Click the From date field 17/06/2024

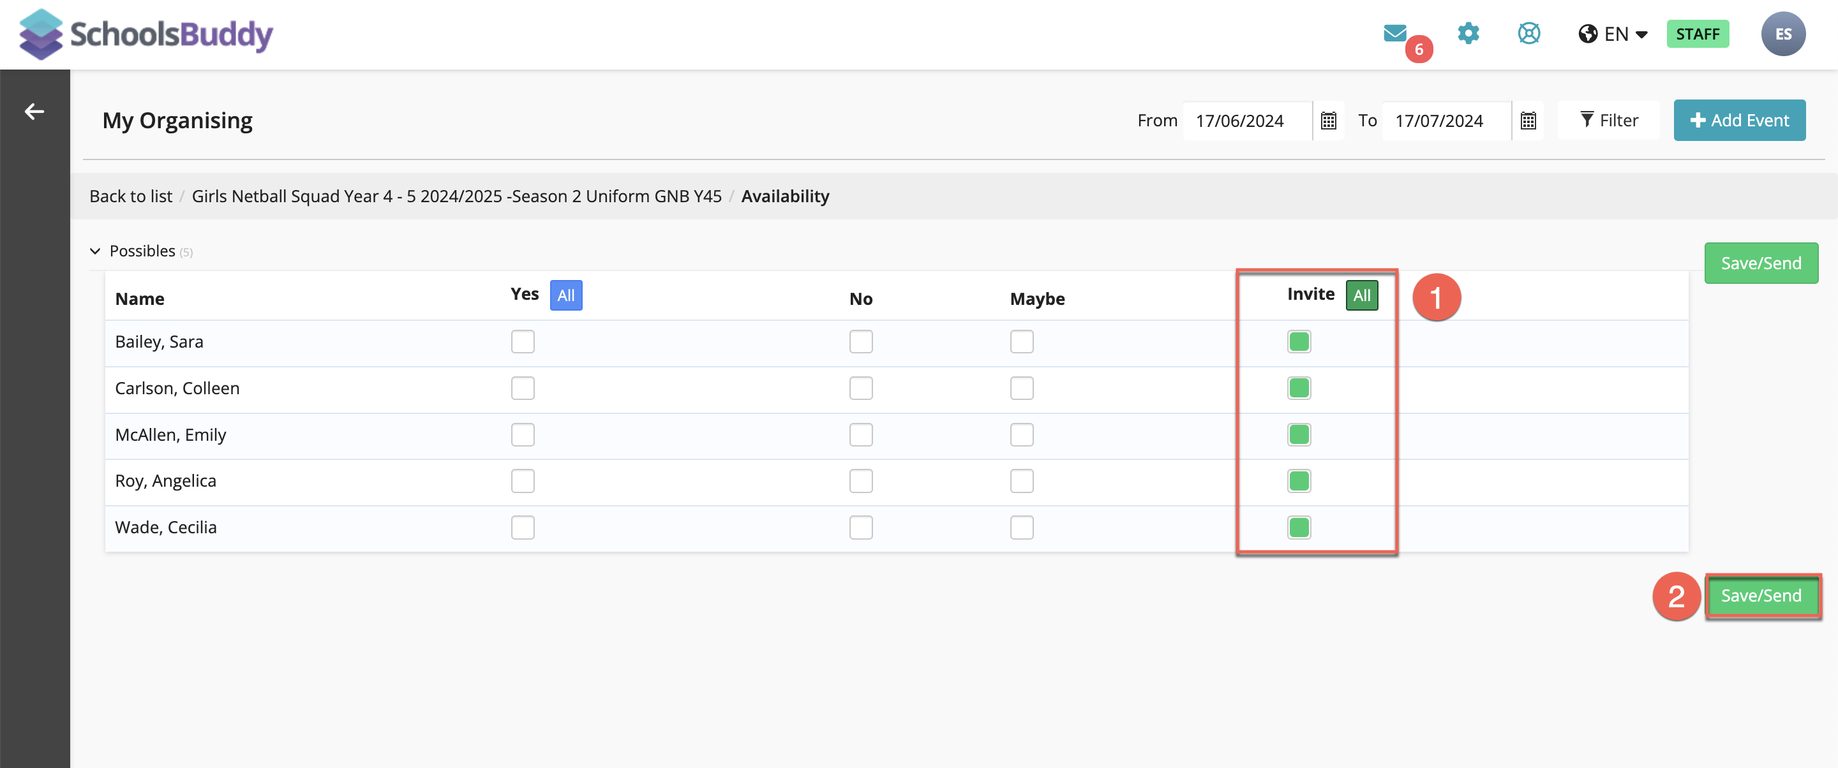click(1246, 121)
